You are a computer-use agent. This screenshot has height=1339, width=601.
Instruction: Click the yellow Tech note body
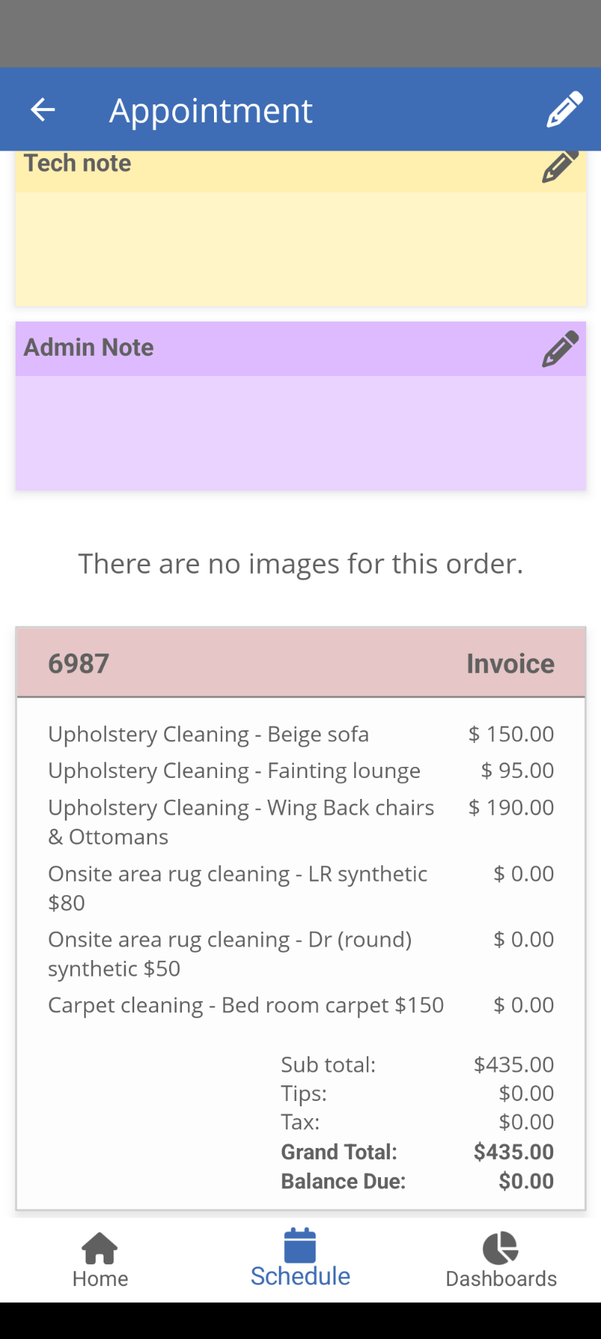300,248
